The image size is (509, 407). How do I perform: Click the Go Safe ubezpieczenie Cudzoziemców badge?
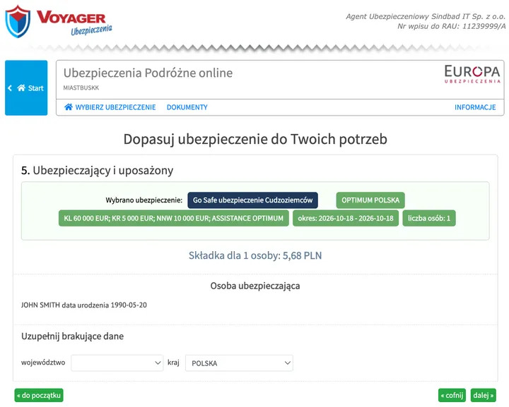point(252,200)
